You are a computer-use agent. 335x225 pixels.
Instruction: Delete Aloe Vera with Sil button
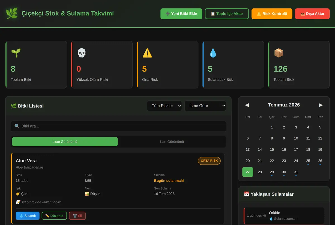77,216
